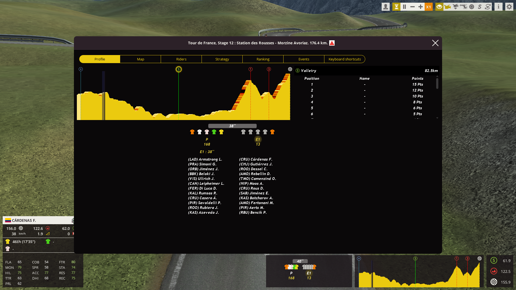Image resolution: width=516 pixels, height=290 pixels.
Task: Select rider Cárdenas F. in breakaway list
Action: point(256,159)
